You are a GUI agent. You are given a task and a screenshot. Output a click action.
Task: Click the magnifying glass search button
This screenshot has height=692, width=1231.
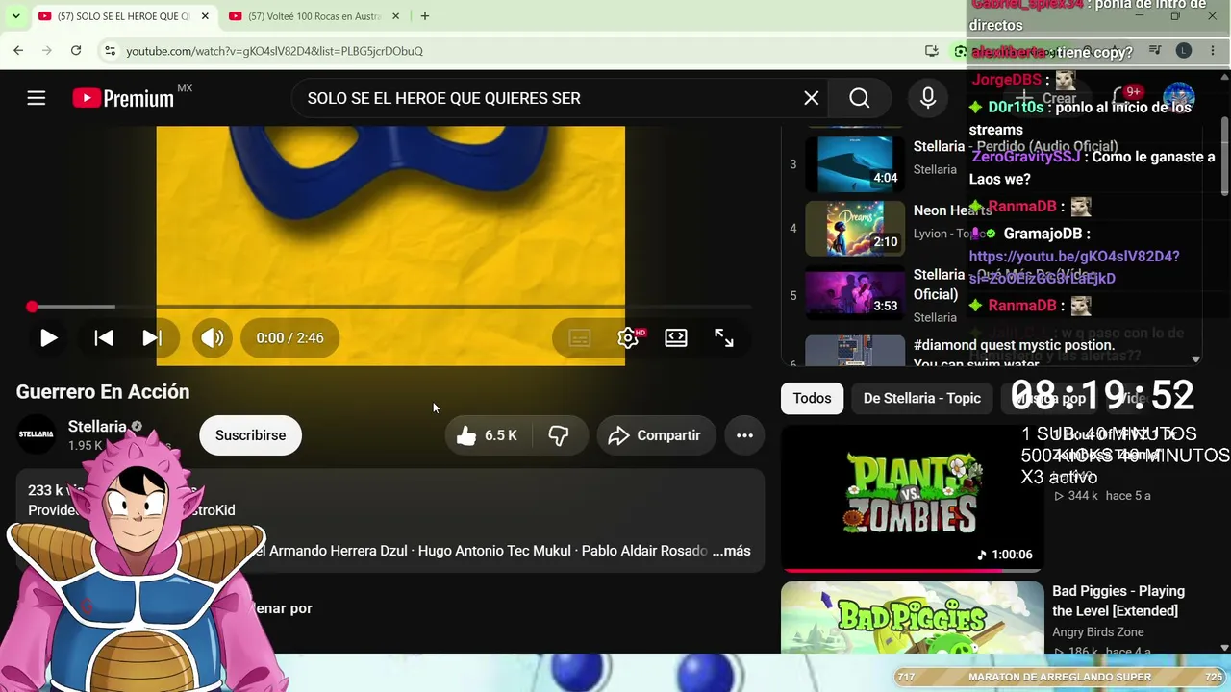[860, 98]
